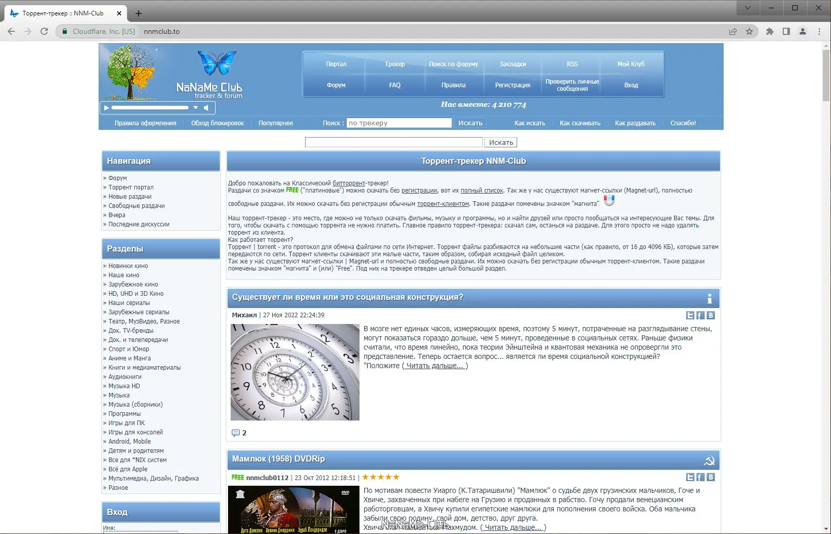Share the time article on VKontakte
Image resolution: width=831 pixels, height=534 pixels.
711,315
